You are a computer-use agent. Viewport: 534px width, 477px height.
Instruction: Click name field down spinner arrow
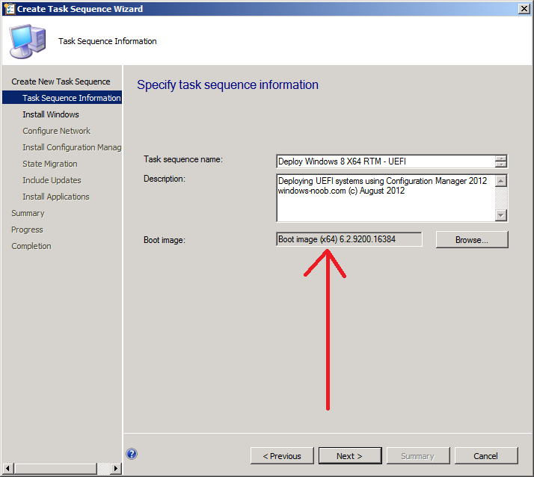tap(501, 164)
